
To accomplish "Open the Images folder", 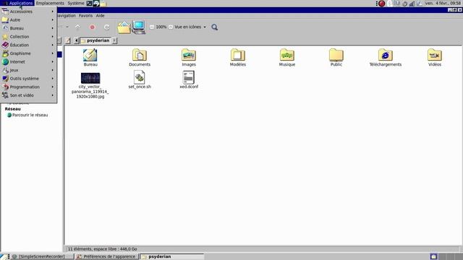I will tap(189, 55).
